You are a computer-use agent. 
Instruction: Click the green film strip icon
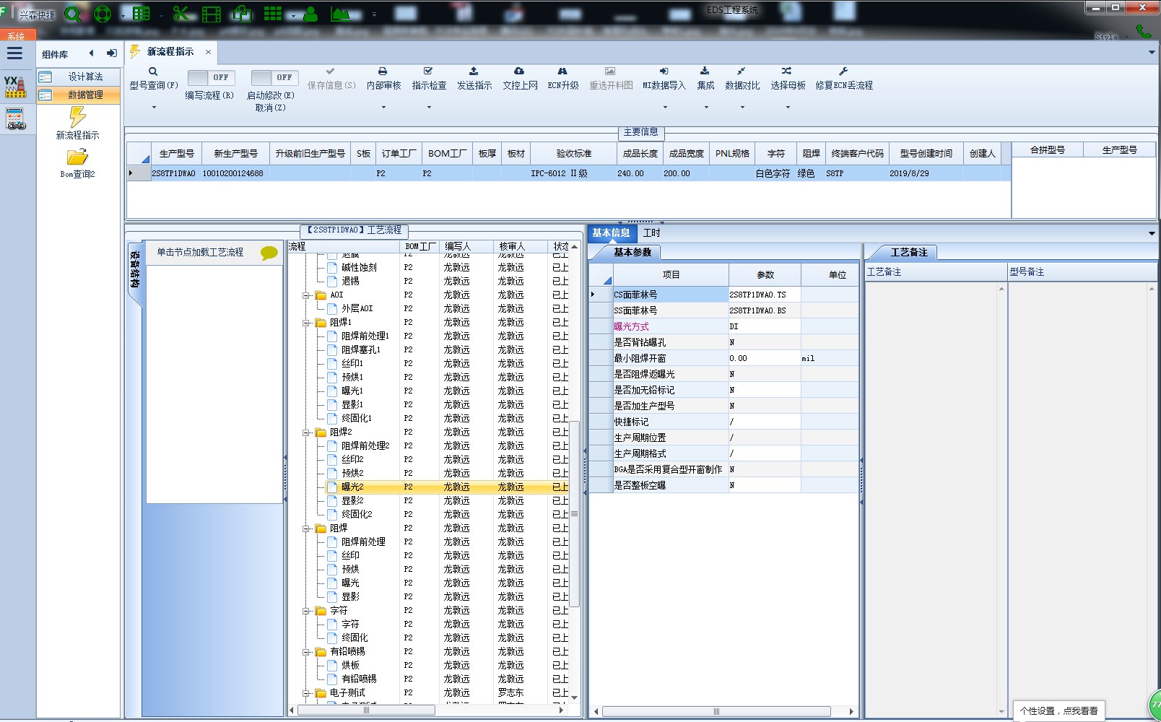tap(212, 14)
